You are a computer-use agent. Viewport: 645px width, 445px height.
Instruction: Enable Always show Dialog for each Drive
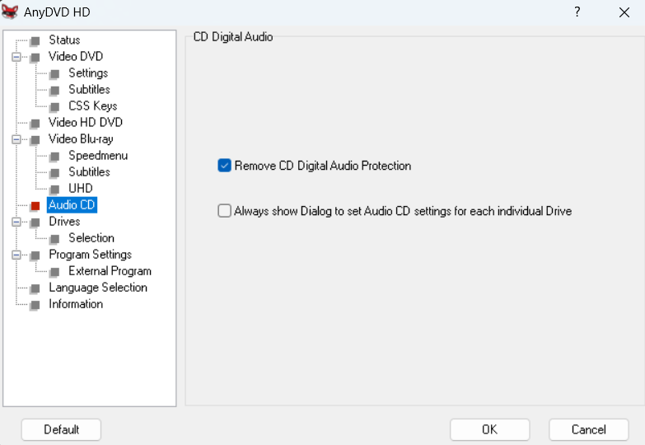point(224,211)
